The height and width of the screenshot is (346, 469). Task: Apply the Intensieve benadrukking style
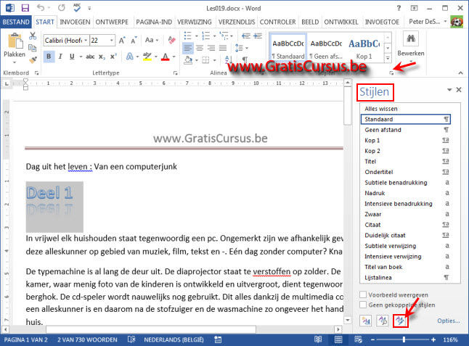pyautogui.click(x=406, y=204)
